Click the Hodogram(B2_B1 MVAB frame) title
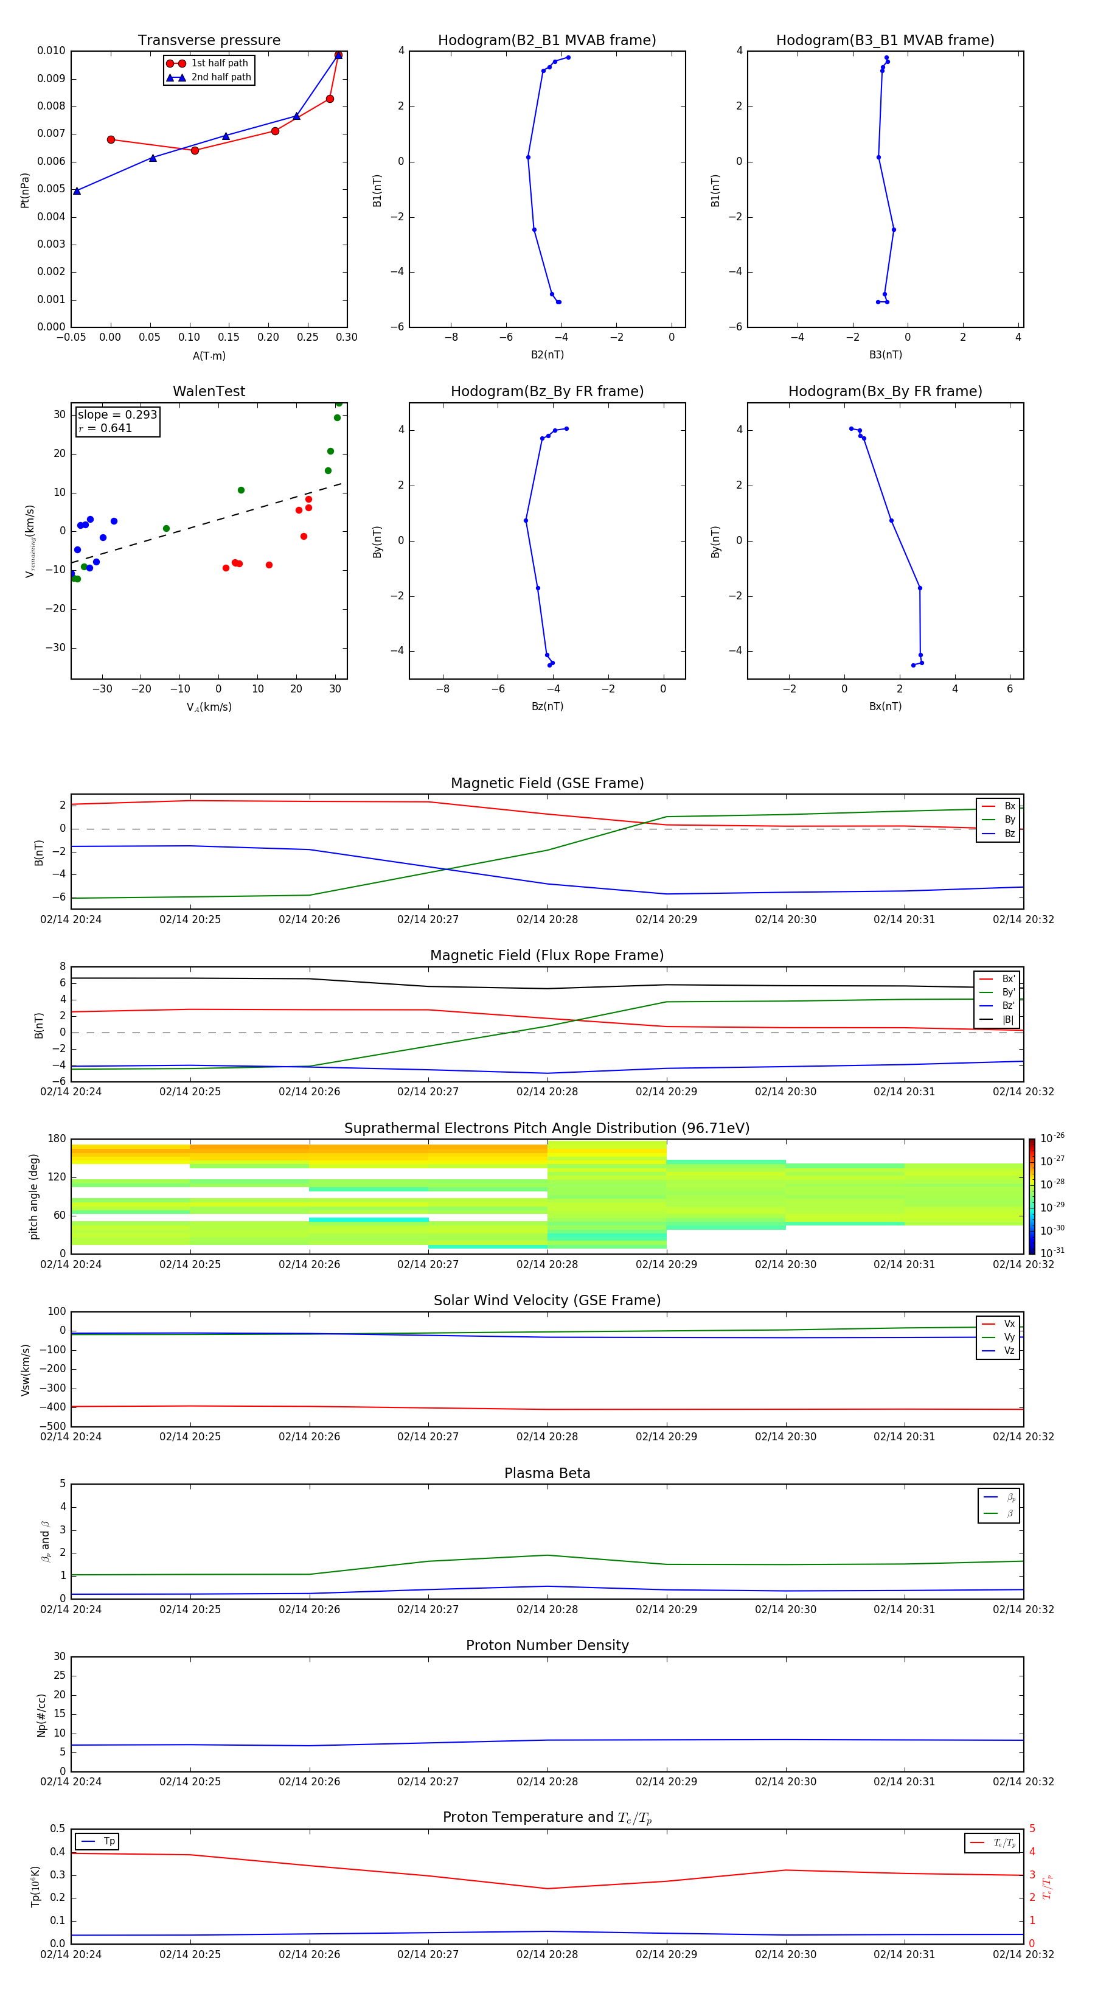This screenshot has height=2008, width=1095. click(547, 40)
